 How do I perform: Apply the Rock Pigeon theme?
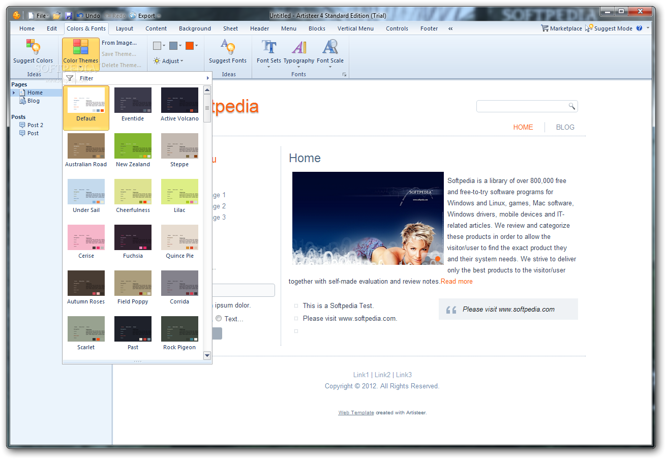(x=179, y=333)
